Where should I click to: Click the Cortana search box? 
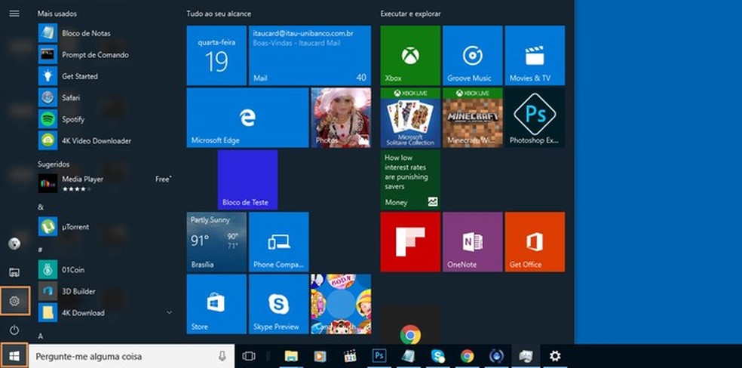click(131, 356)
